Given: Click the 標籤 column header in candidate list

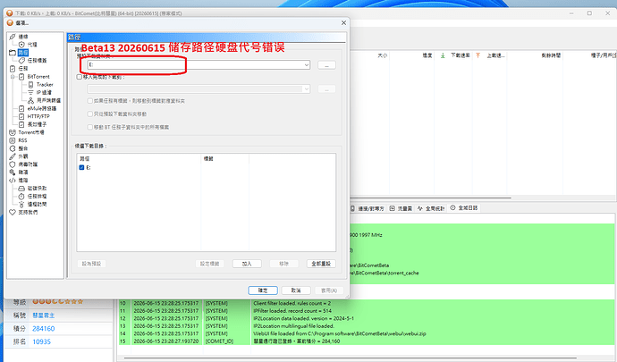Looking at the screenshot, I should point(225,158).
